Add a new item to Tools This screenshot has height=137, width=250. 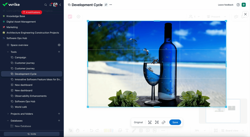(x=59, y=52)
